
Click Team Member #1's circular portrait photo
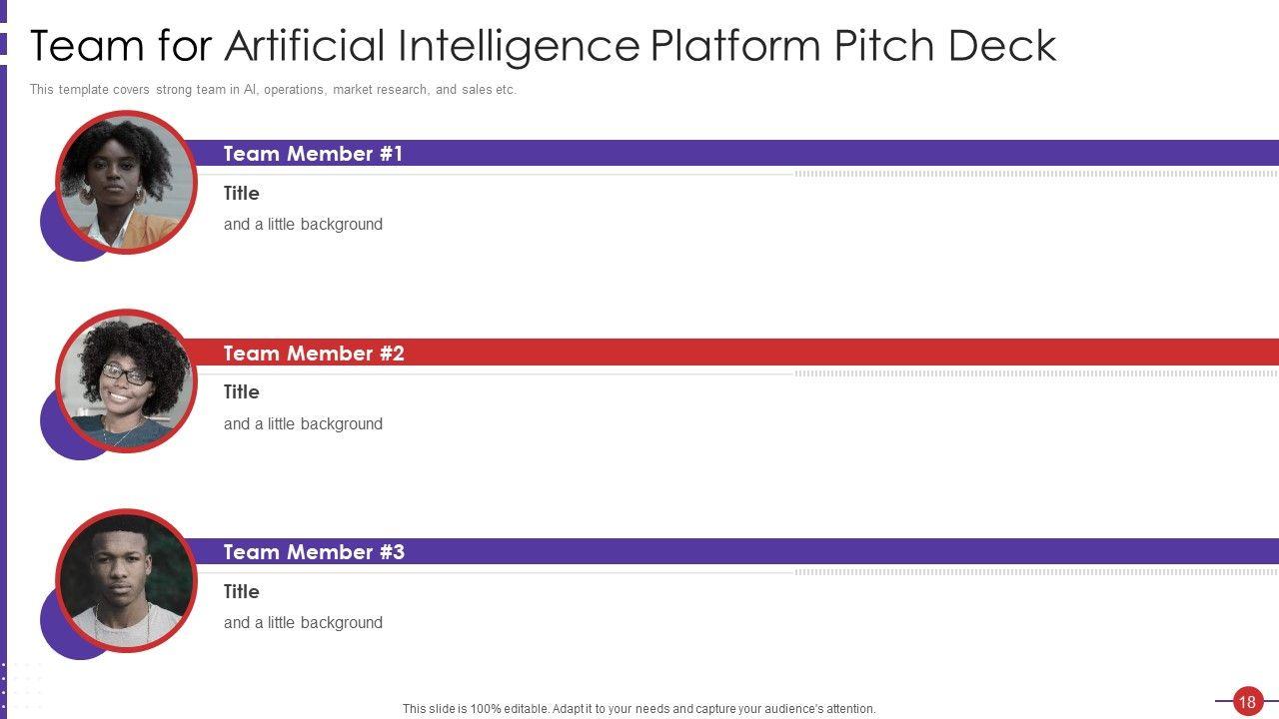click(x=126, y=182)
